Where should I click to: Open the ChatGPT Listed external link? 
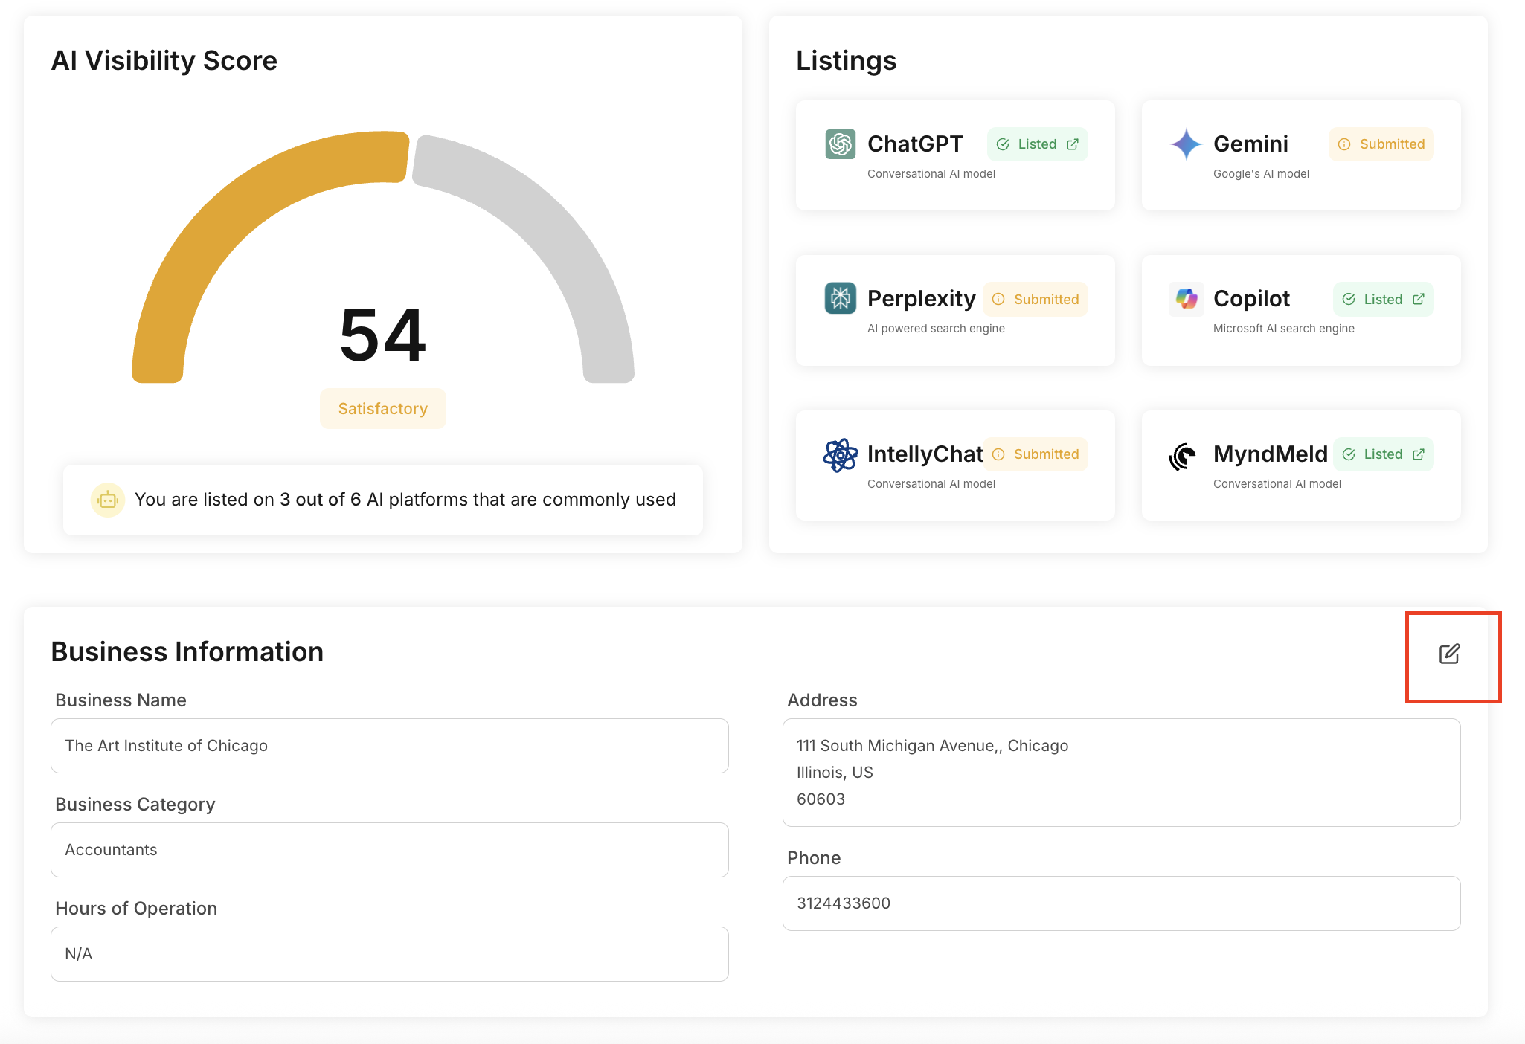pos(1072,144)
